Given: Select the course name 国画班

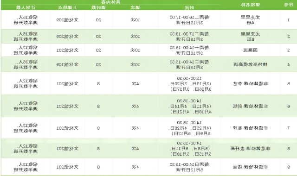Looking at the screenshot, I should [250, 50].
